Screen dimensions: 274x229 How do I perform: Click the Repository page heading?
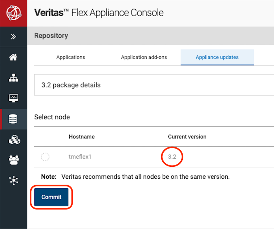tap(51, 36)
